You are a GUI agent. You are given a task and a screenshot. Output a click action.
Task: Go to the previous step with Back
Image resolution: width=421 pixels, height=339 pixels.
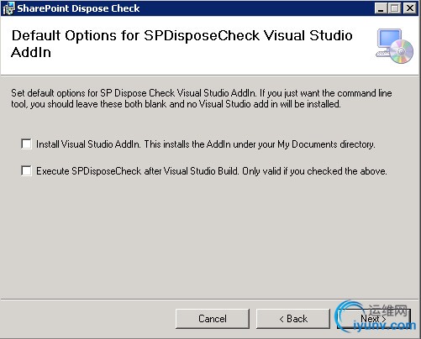pyautogui.click(x=293, y=319)
